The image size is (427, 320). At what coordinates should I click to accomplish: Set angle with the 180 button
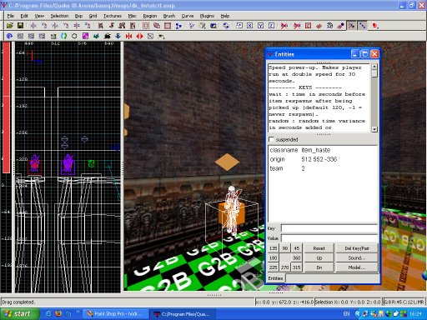(274, 258)
